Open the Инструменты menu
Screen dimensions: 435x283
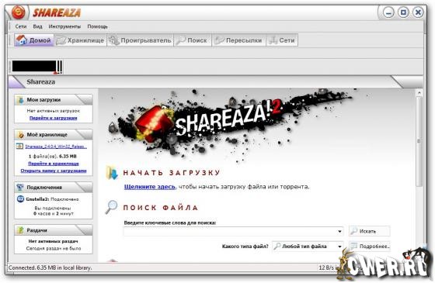coord(64,26)
